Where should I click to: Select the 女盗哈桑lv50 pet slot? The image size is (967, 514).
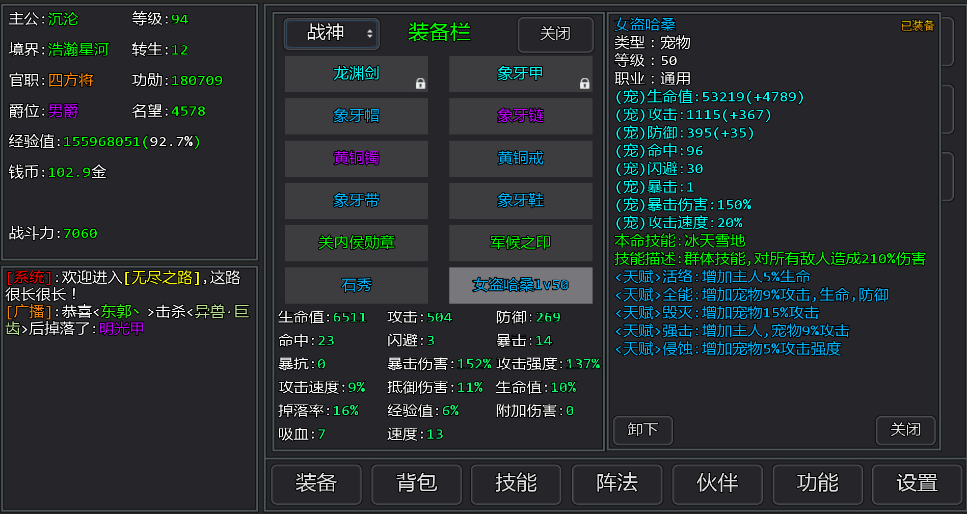[x=520, y=285]
